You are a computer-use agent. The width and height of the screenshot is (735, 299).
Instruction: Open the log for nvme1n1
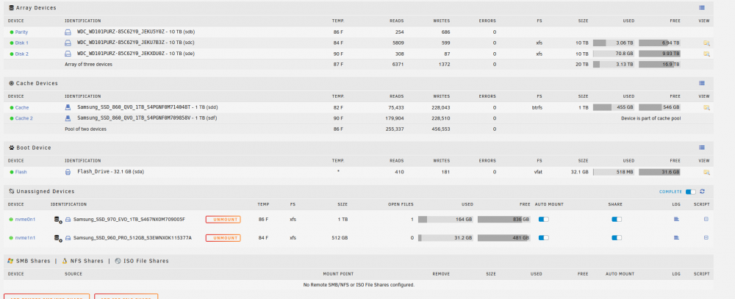[676, 237]
